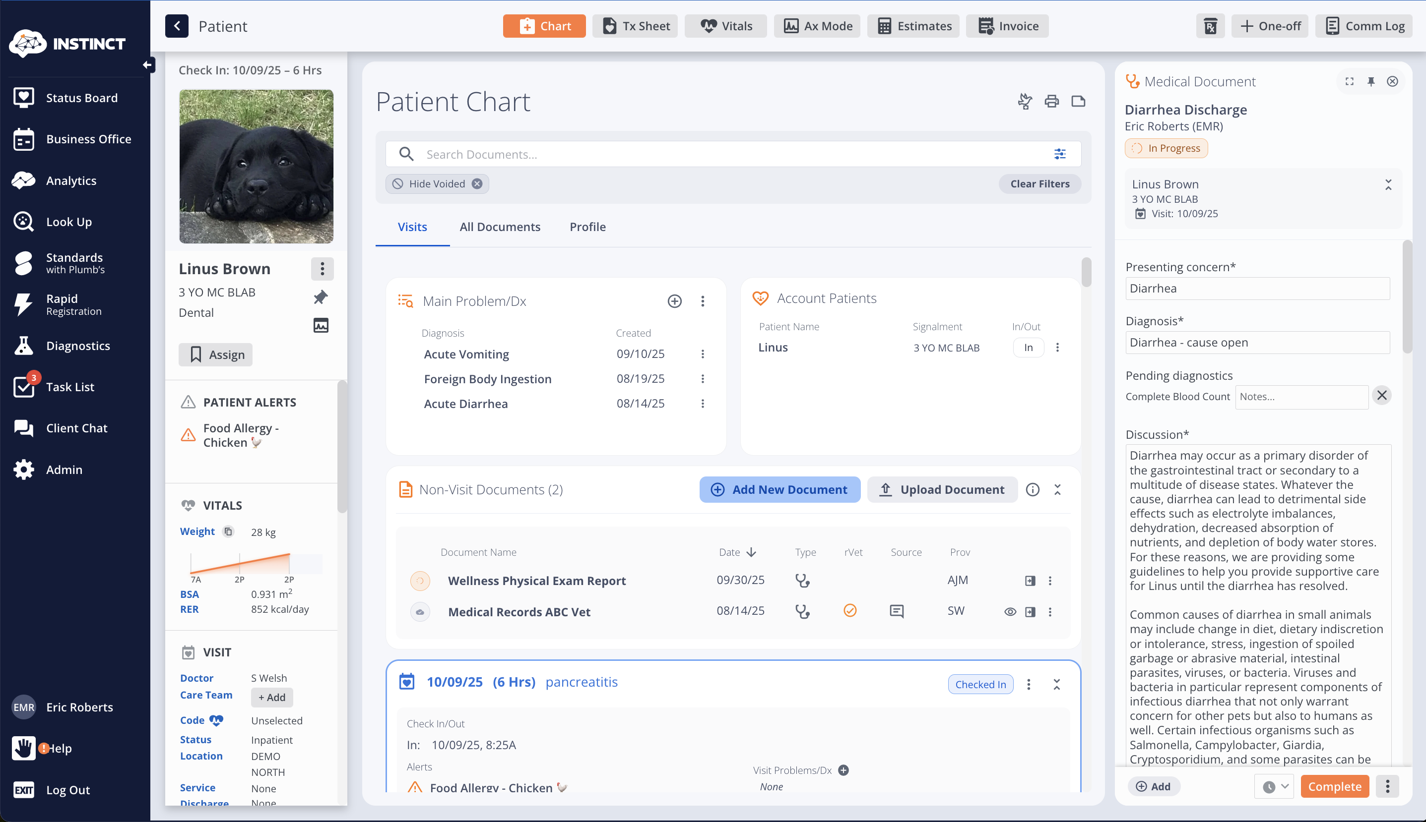Collapse the Non-Visit Documents section
Viewport: 1426px width, 822px height.
point(1058,489)
